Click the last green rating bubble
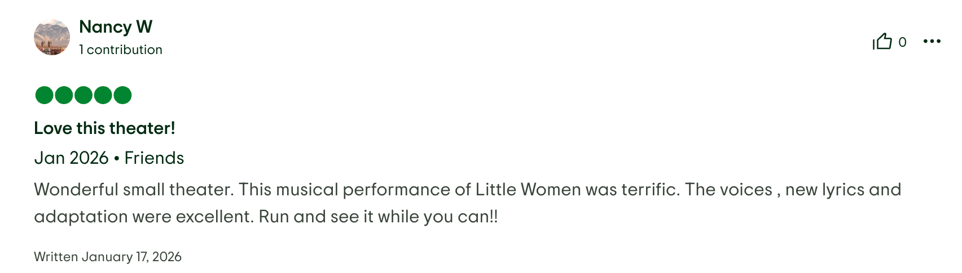Screen dimensions: 962x273 (x=122, y=95)
